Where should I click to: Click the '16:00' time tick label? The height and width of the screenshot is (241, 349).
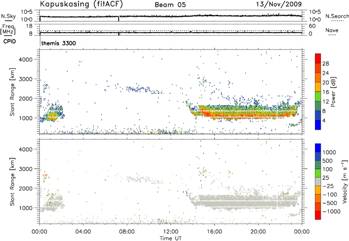(214, 232)
